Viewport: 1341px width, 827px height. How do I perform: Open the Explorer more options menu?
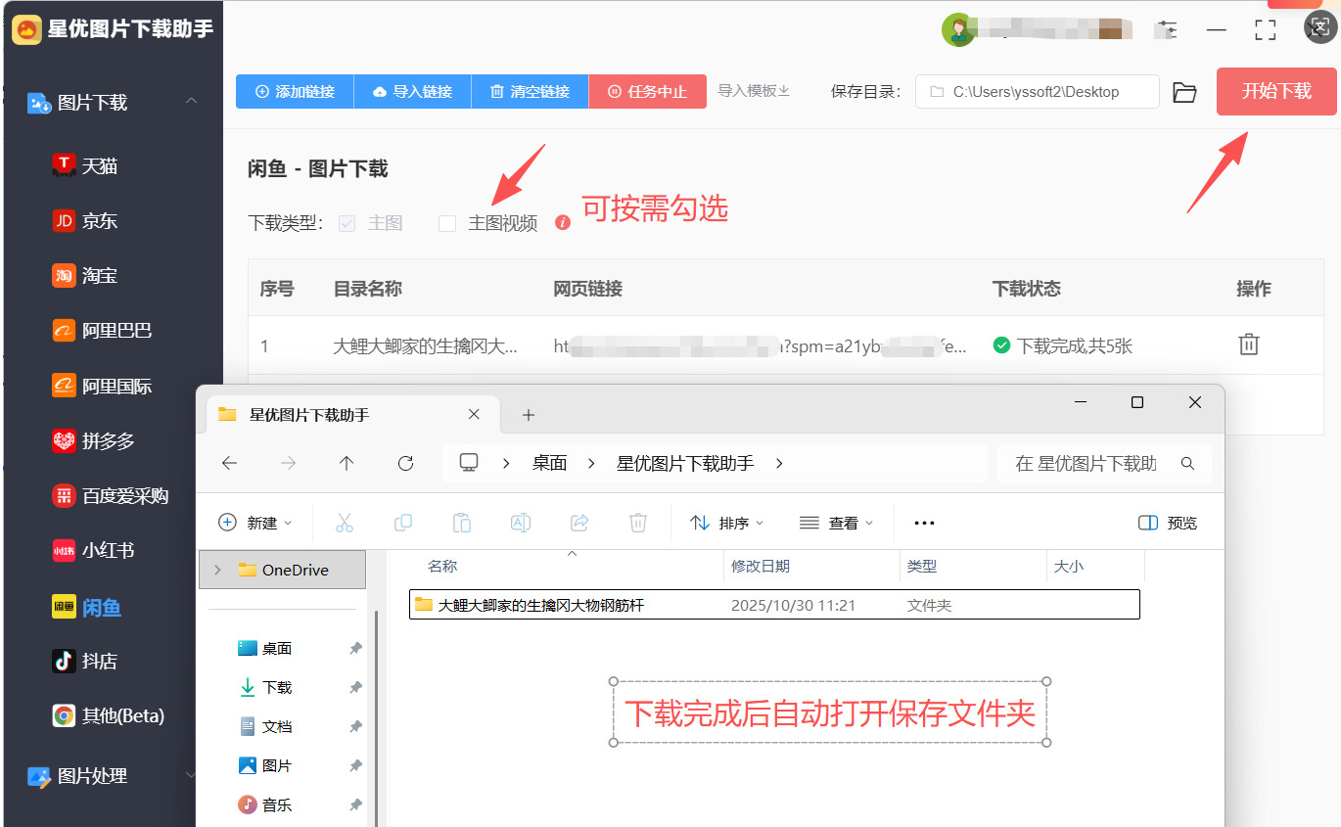pyautogui.click(x=924, y=523)
